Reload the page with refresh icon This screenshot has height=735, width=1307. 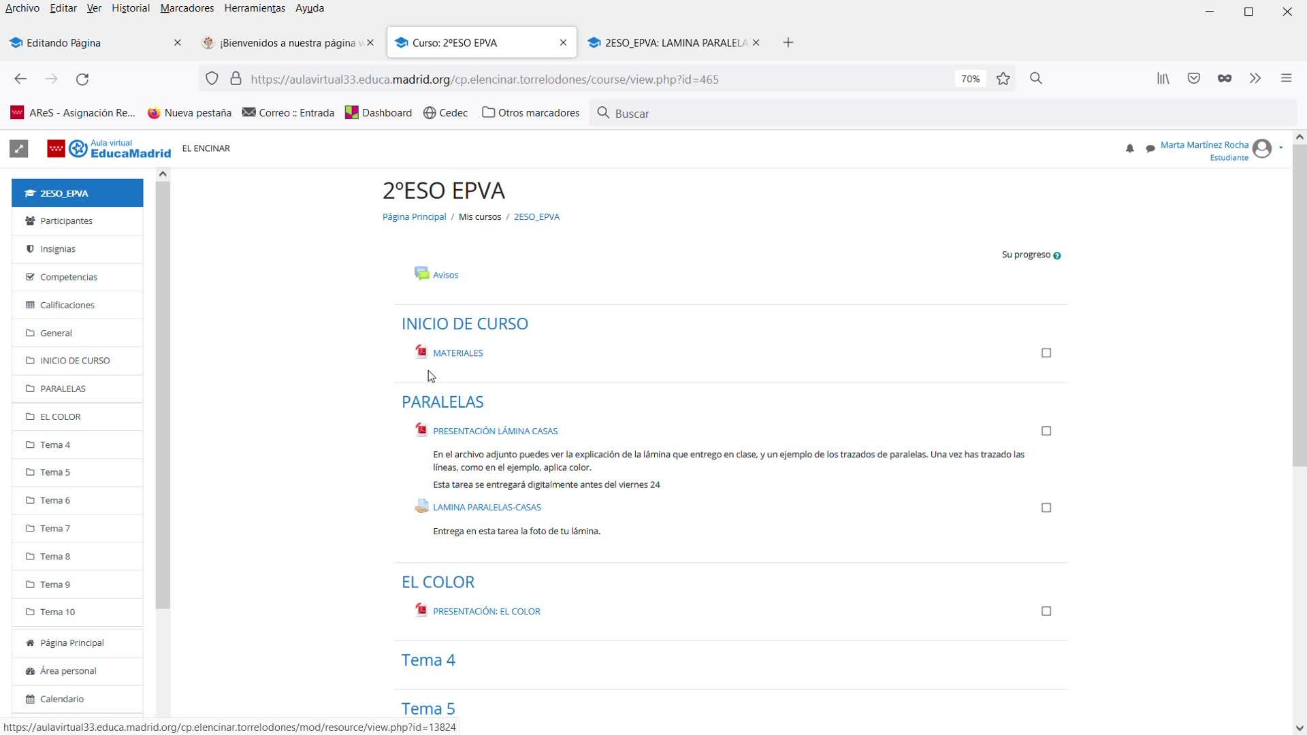tap(82, 79)
